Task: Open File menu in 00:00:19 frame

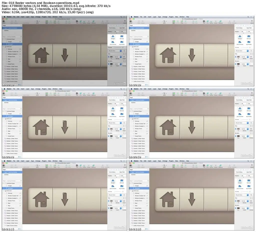Action: pos(14,17)
